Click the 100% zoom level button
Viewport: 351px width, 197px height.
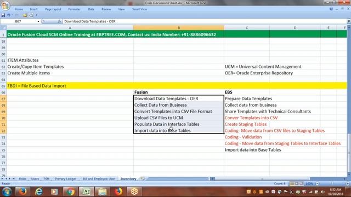[309, 184]
